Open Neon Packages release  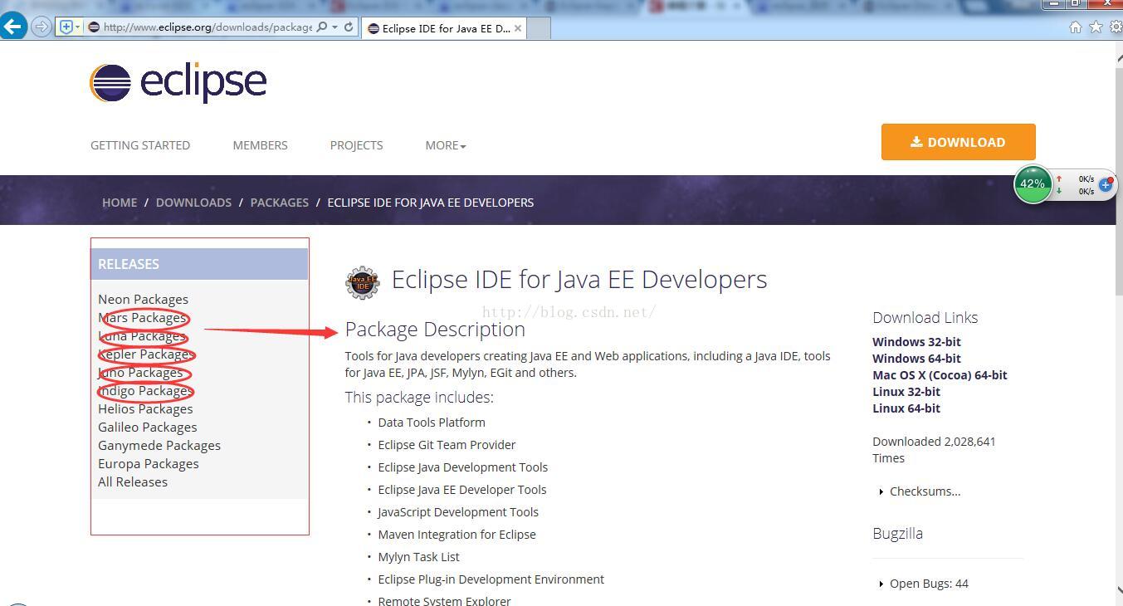(x=143, y=299)
